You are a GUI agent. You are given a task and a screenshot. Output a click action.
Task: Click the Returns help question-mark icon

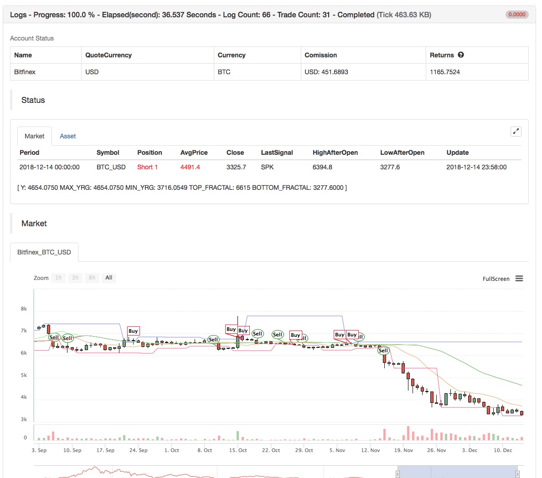coord(461,55)
